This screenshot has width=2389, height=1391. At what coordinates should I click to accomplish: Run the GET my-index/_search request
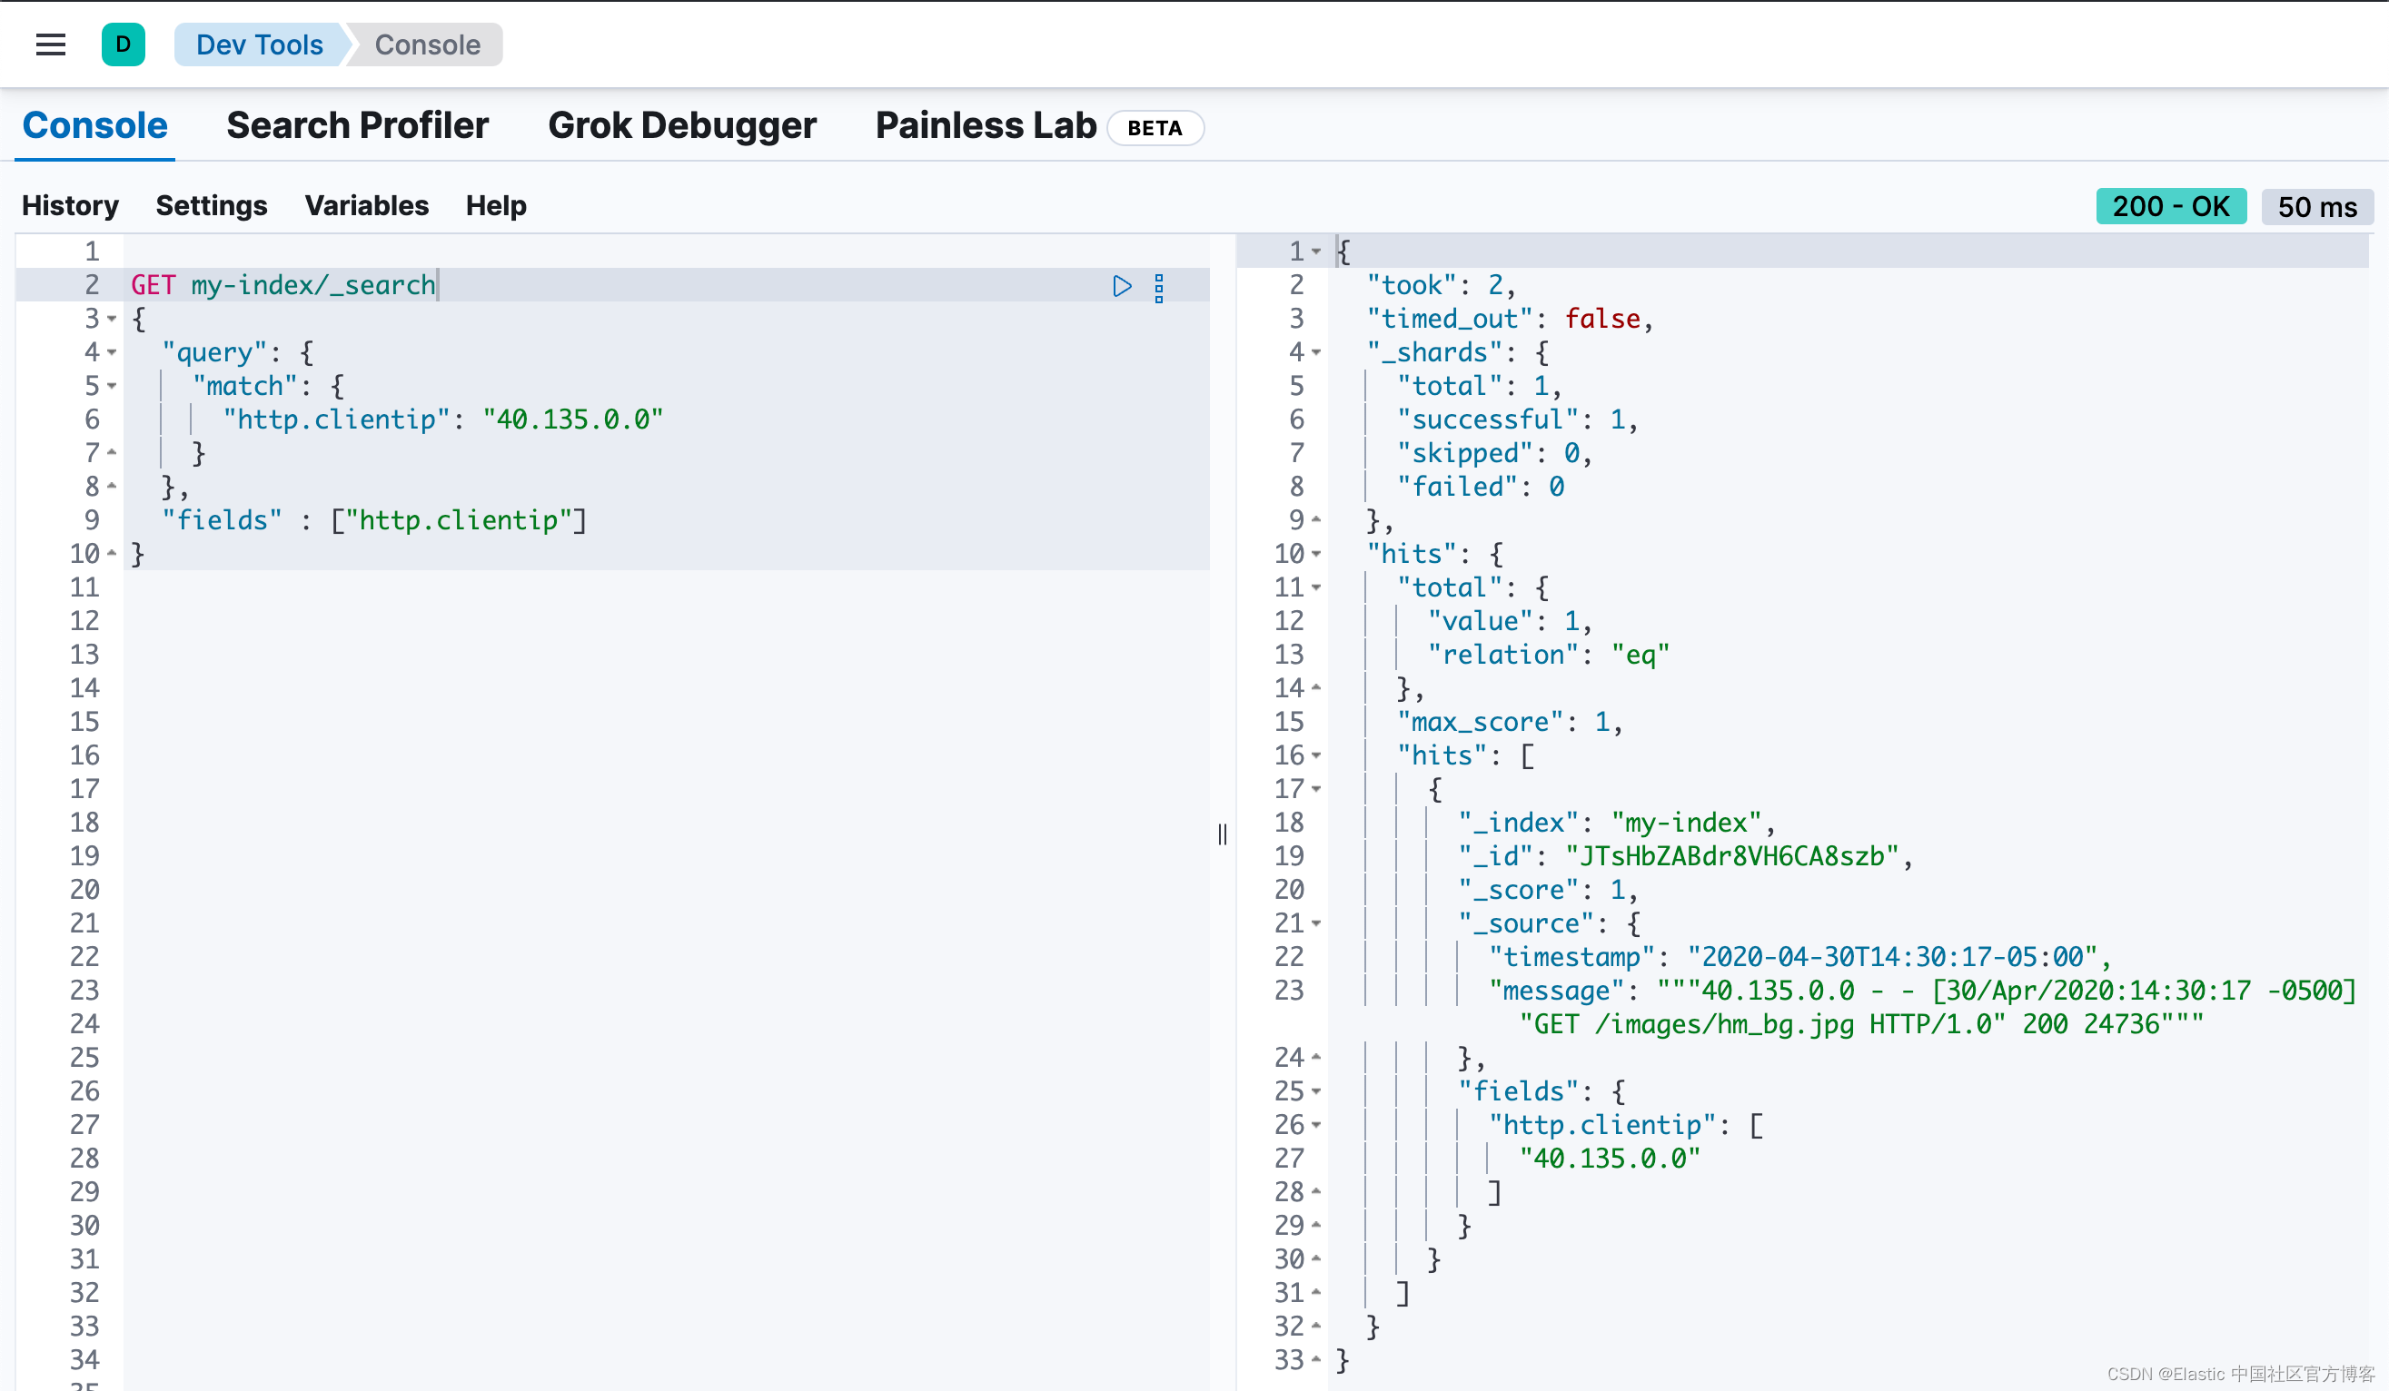tap(1123, 286)
